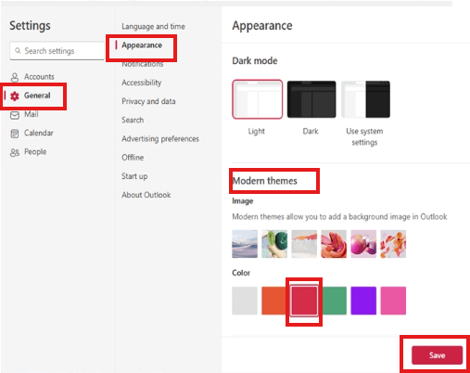Screen dimensions: 470x373
Task: Click the Save button
Action: coord(437,355)
